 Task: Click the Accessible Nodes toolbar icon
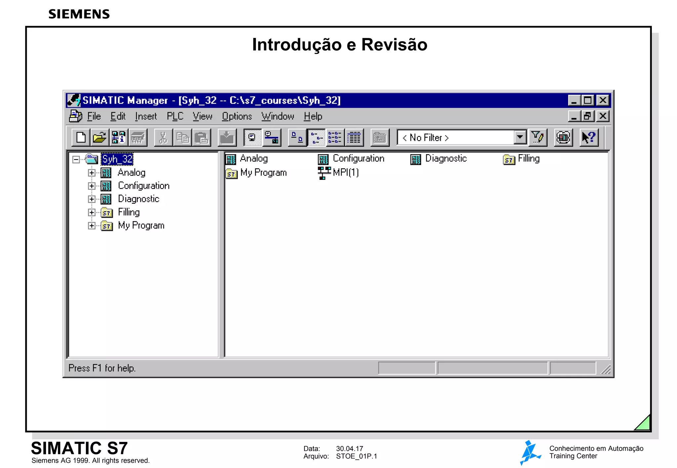(118, 137)
